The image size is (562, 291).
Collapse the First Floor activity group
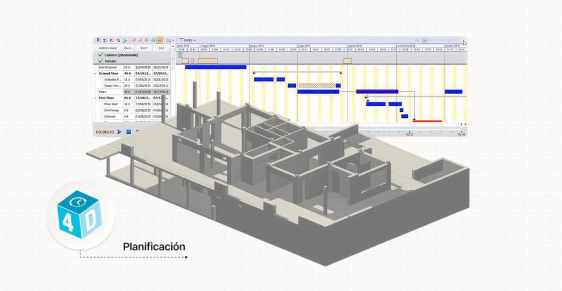coord(95,98)
